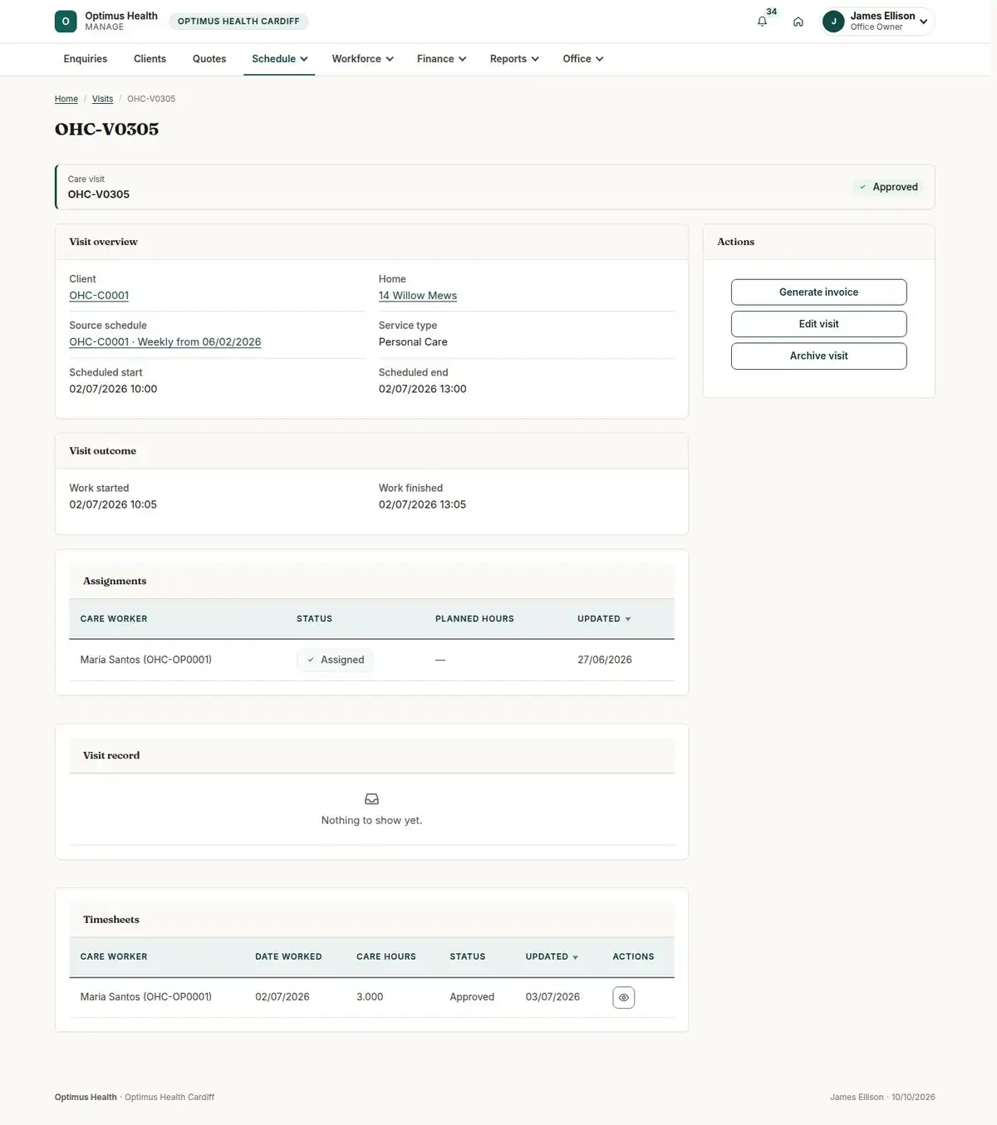Viewport: 997px width, 1125px height.
Task: Expand the Workforce menu
Action: 362,59
